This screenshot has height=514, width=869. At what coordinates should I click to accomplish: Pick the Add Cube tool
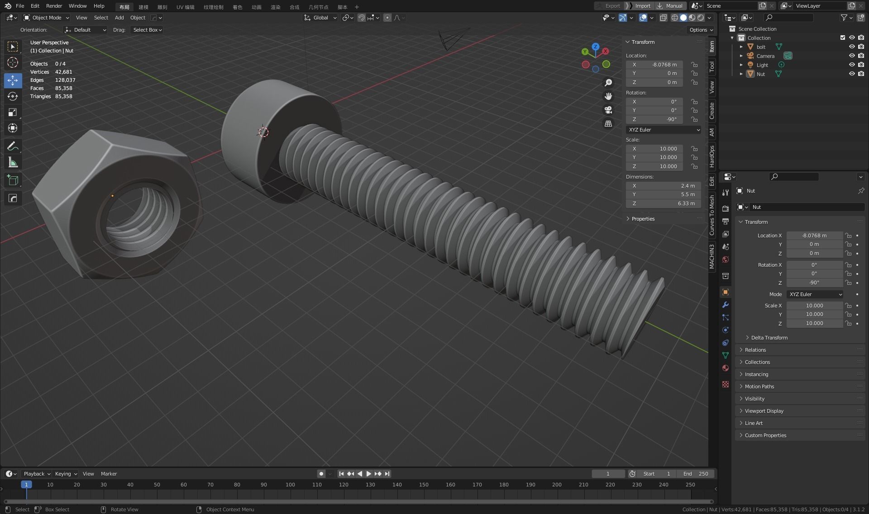(x=13, y=180)
